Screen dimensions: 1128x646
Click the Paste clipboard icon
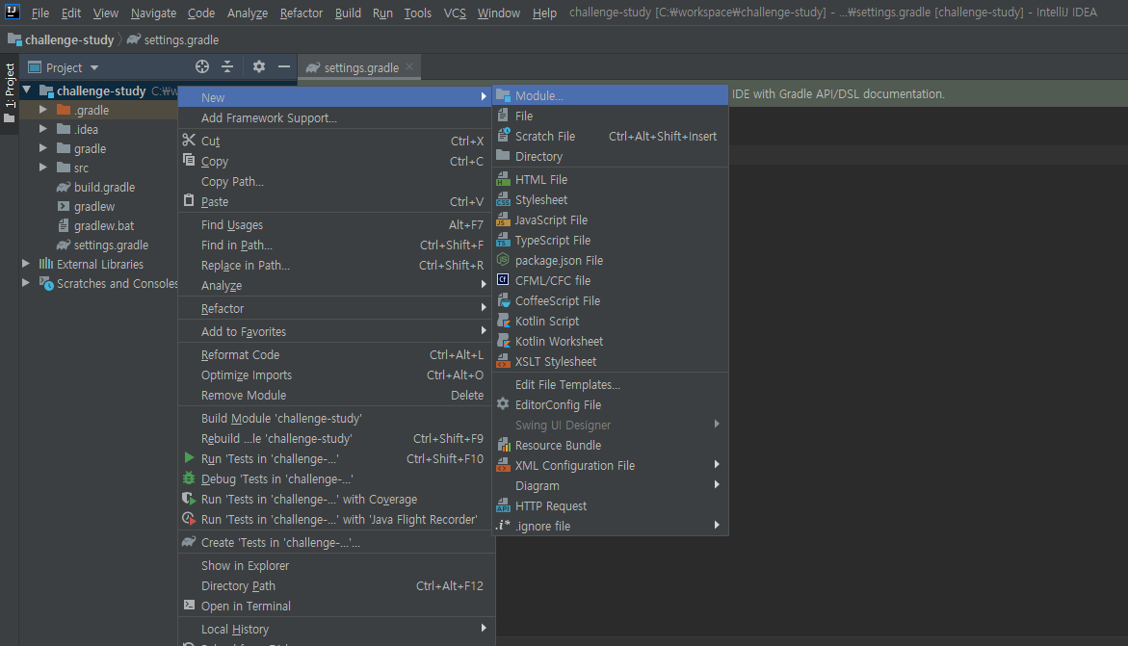189,200
